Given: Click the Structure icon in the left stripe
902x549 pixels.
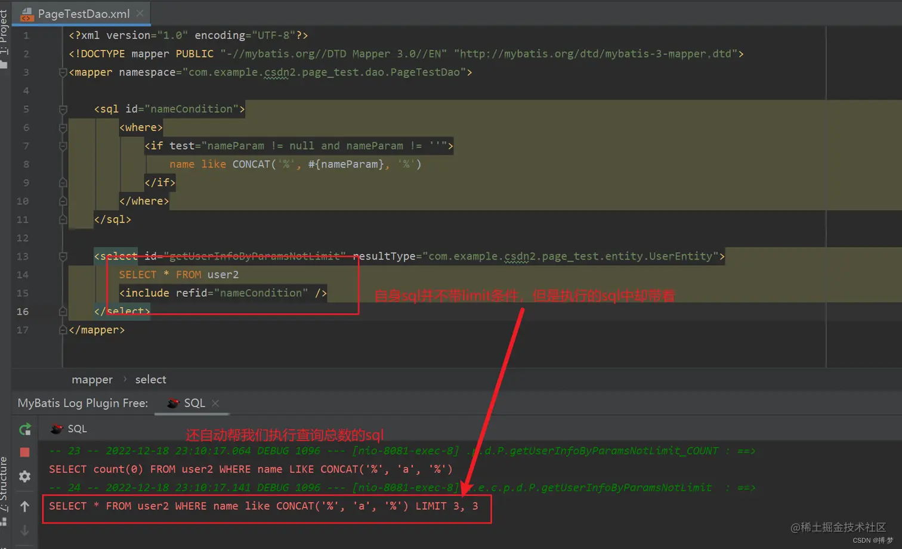Looking at the screenshot, I should [x=4, y=521].
